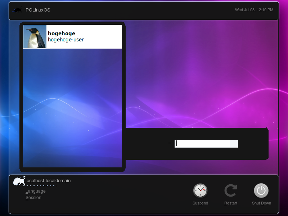Select the Suspend clock icon
This screenshot has width=288, height=216.
(200, 191)
